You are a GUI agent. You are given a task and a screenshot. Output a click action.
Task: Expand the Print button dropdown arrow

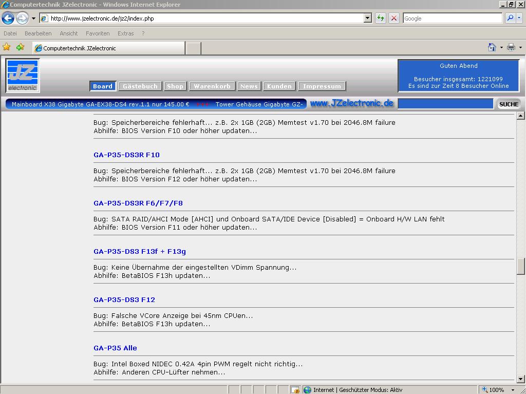click(x=520, y=48)
